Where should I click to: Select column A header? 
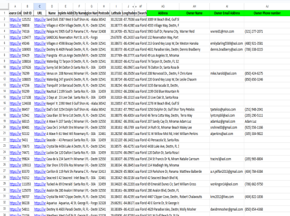[15, 6]
